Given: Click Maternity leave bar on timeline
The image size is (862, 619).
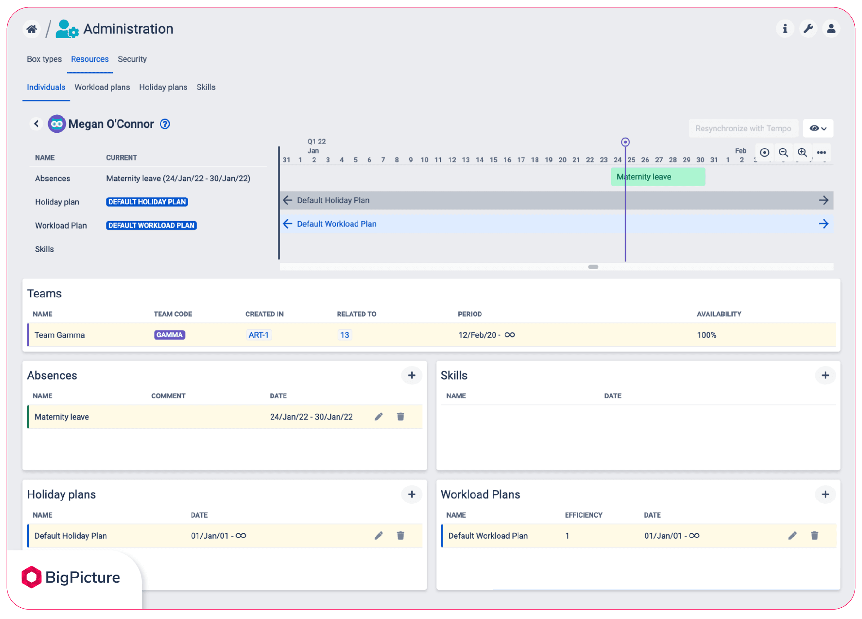Looking at the screenshot, I should coord(658,177).
